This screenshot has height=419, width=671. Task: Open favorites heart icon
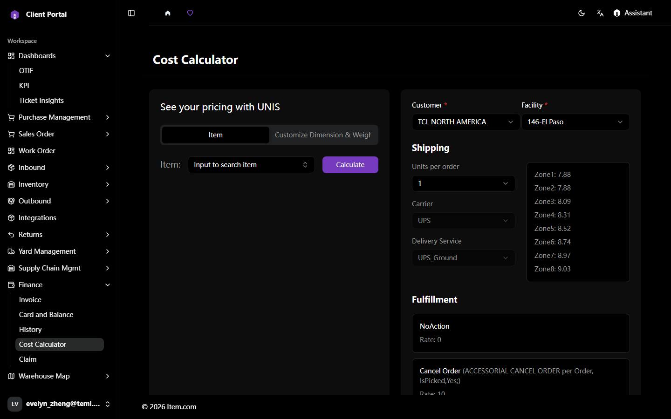190,13
